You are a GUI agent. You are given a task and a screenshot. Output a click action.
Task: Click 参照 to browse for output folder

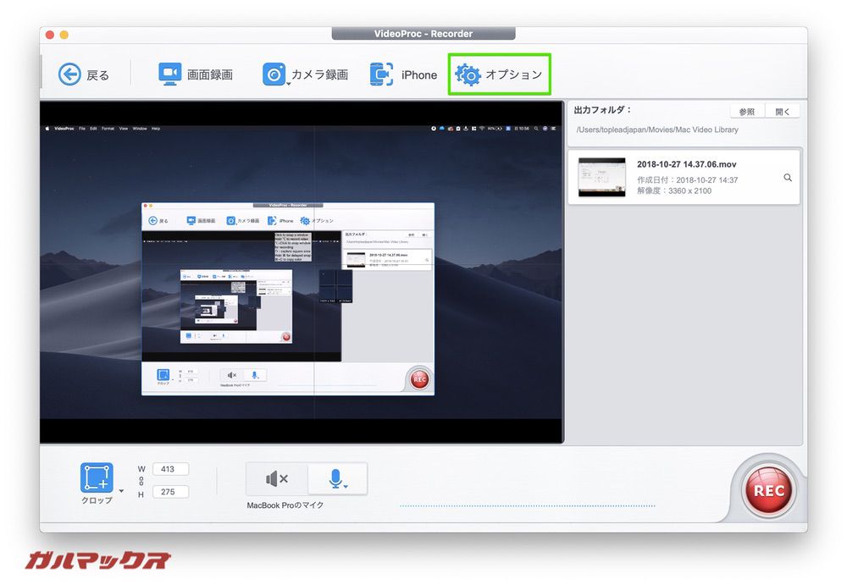[746, 110]
